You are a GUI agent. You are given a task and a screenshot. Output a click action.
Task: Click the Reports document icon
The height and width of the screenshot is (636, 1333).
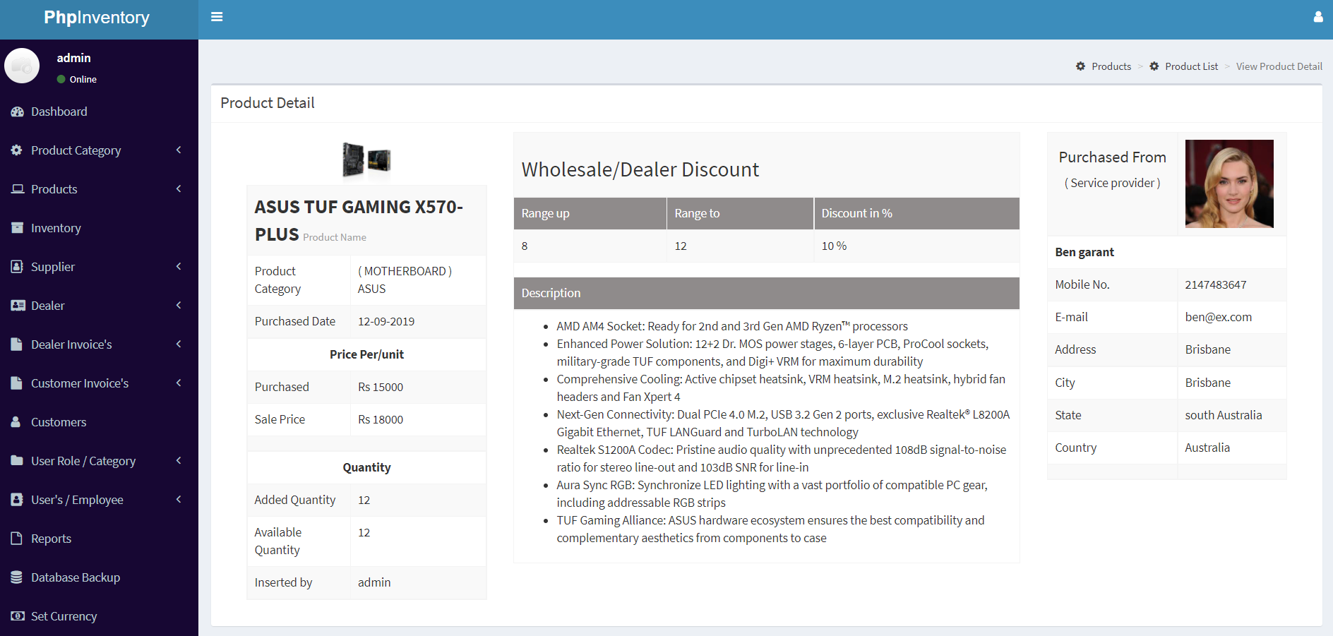point(17,539)
